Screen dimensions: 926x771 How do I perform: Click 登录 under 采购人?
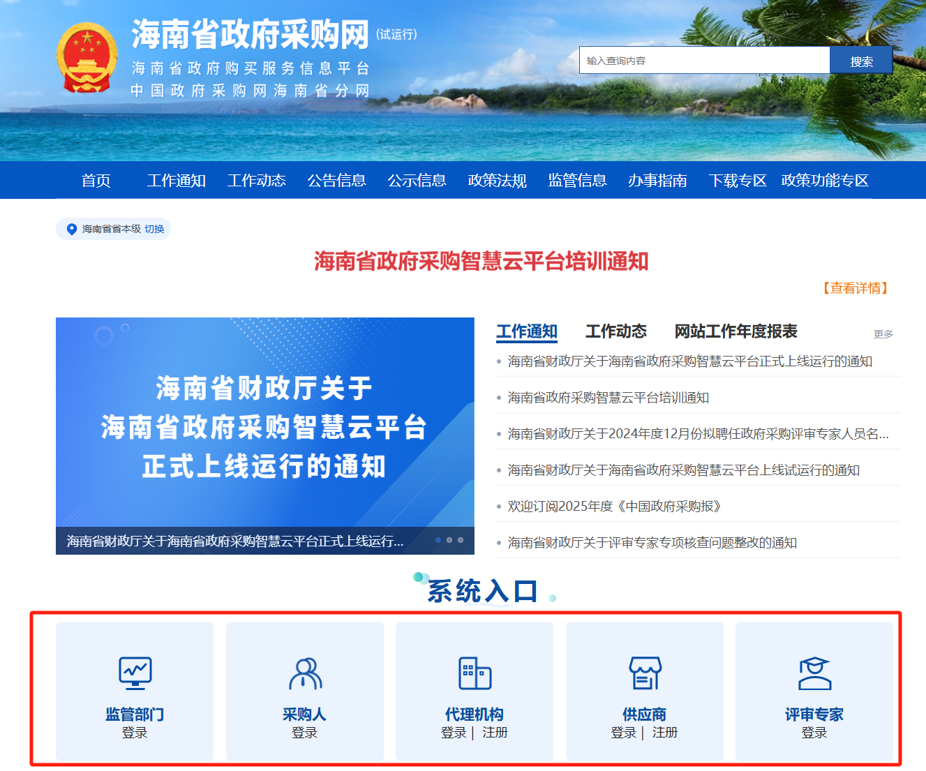[x=305, y=733]
